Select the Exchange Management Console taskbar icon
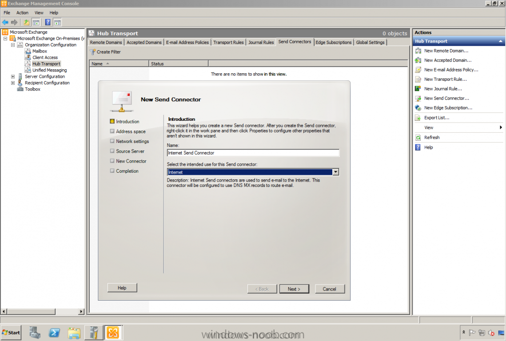 point(113,333)
